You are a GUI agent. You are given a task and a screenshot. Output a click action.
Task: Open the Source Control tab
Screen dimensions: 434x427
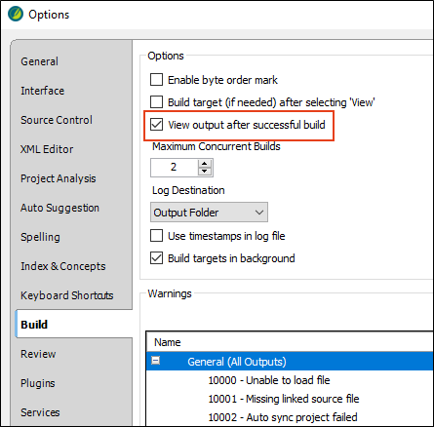(x=57, y=120)
